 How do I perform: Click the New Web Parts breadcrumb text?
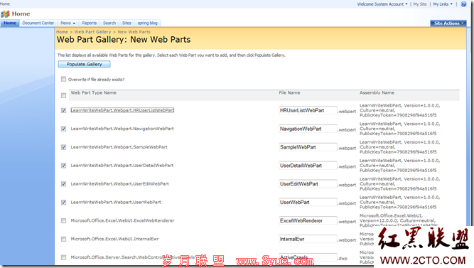(x=134, y=32)
